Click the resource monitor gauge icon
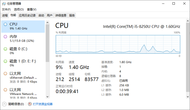The width and height of the screenshot is (190, 110). tap(30, 104)
